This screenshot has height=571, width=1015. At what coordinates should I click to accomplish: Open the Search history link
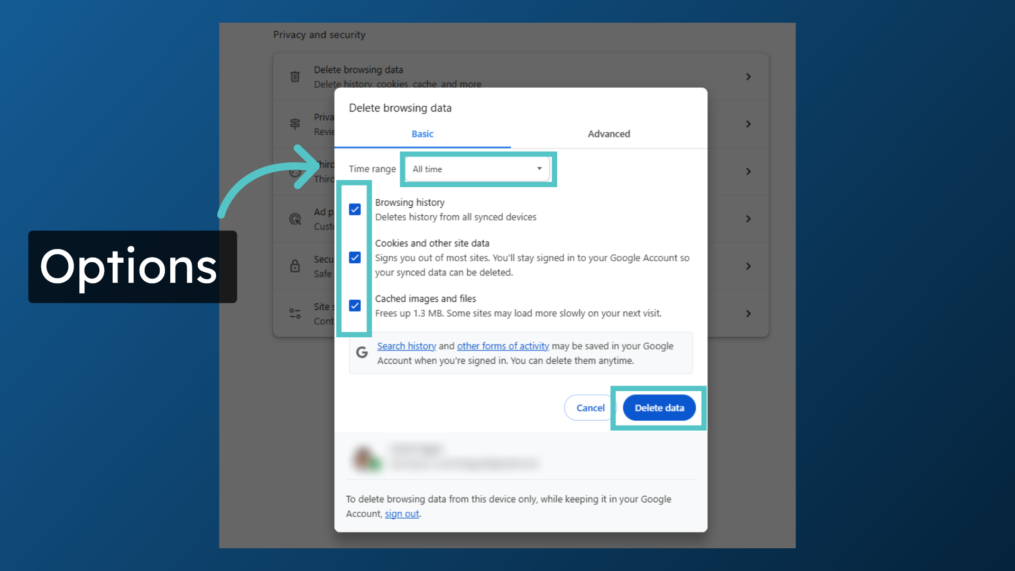coord(407,346)
